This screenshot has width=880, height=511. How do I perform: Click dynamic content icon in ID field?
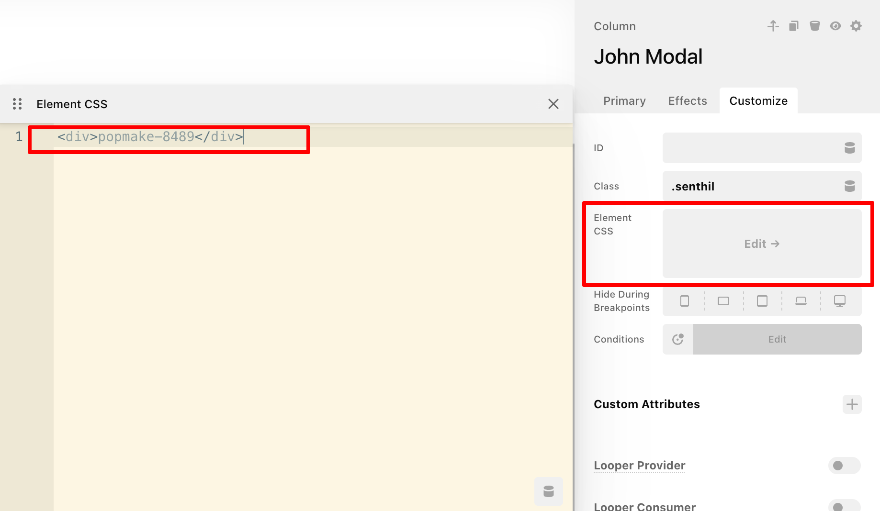tap(849, 148)
